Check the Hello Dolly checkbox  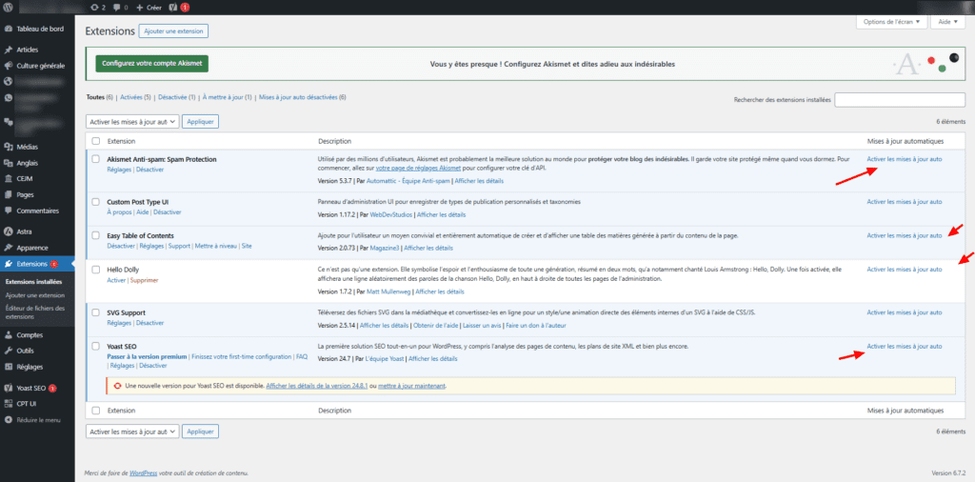96,270
